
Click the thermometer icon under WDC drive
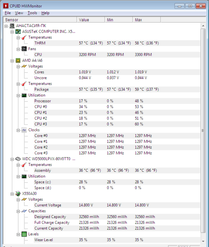click(x=24, y=165)
